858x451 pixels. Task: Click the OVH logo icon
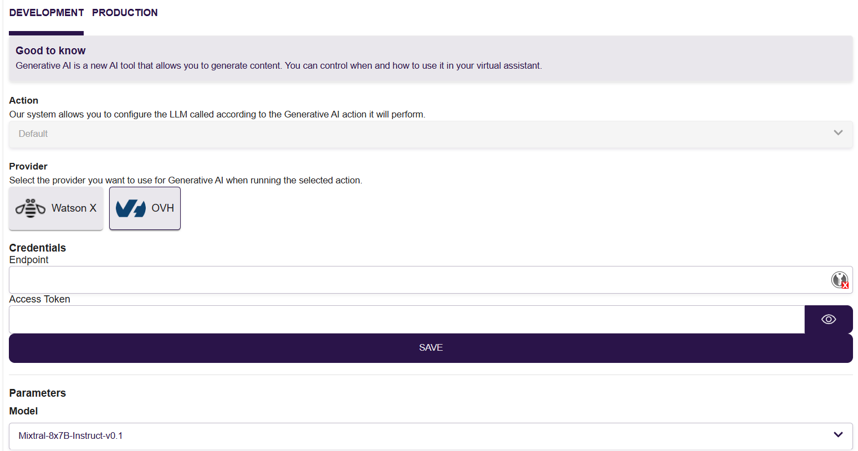131,208
